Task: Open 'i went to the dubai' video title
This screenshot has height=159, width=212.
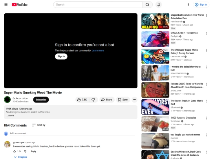Action: coord(185,68)
